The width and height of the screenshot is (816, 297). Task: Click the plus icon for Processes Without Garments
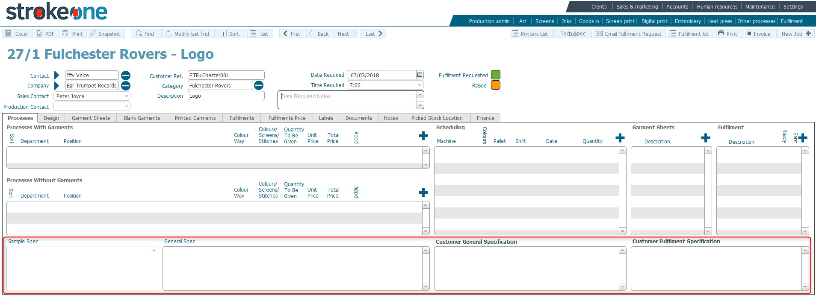(423, 192)
